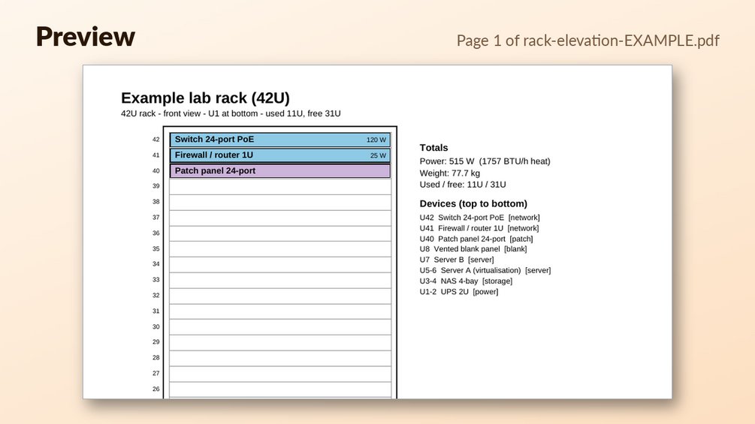Click rack unit number 26

tap(156, 389)
